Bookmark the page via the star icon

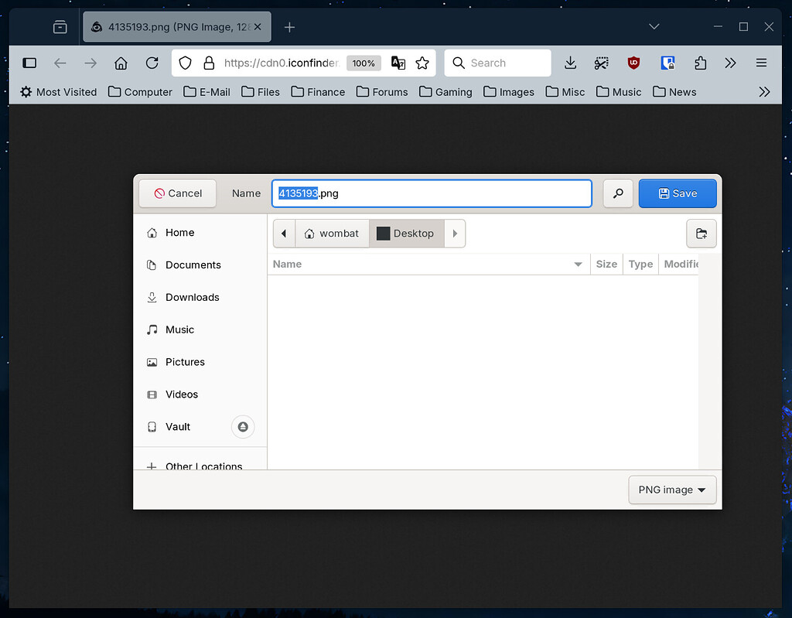[x=422, y=63]
